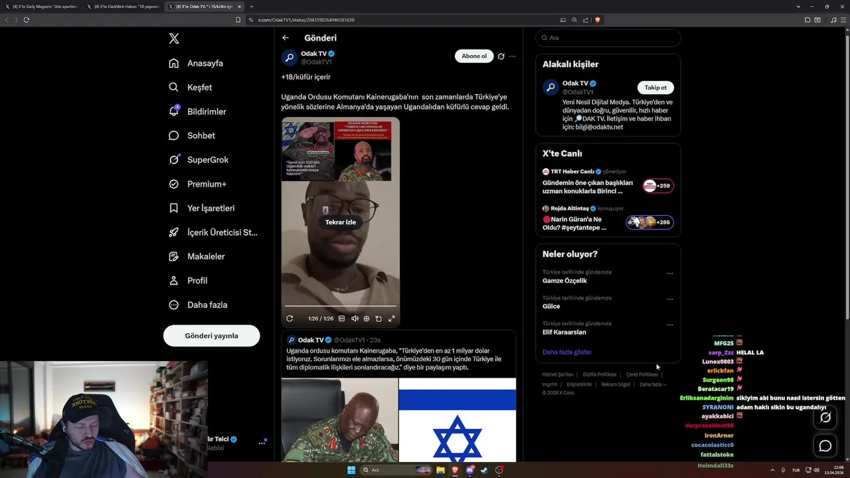The width and height of the screenshot is (850, 478).
Task: Enter video fullscreen
Action: (392, 319)
